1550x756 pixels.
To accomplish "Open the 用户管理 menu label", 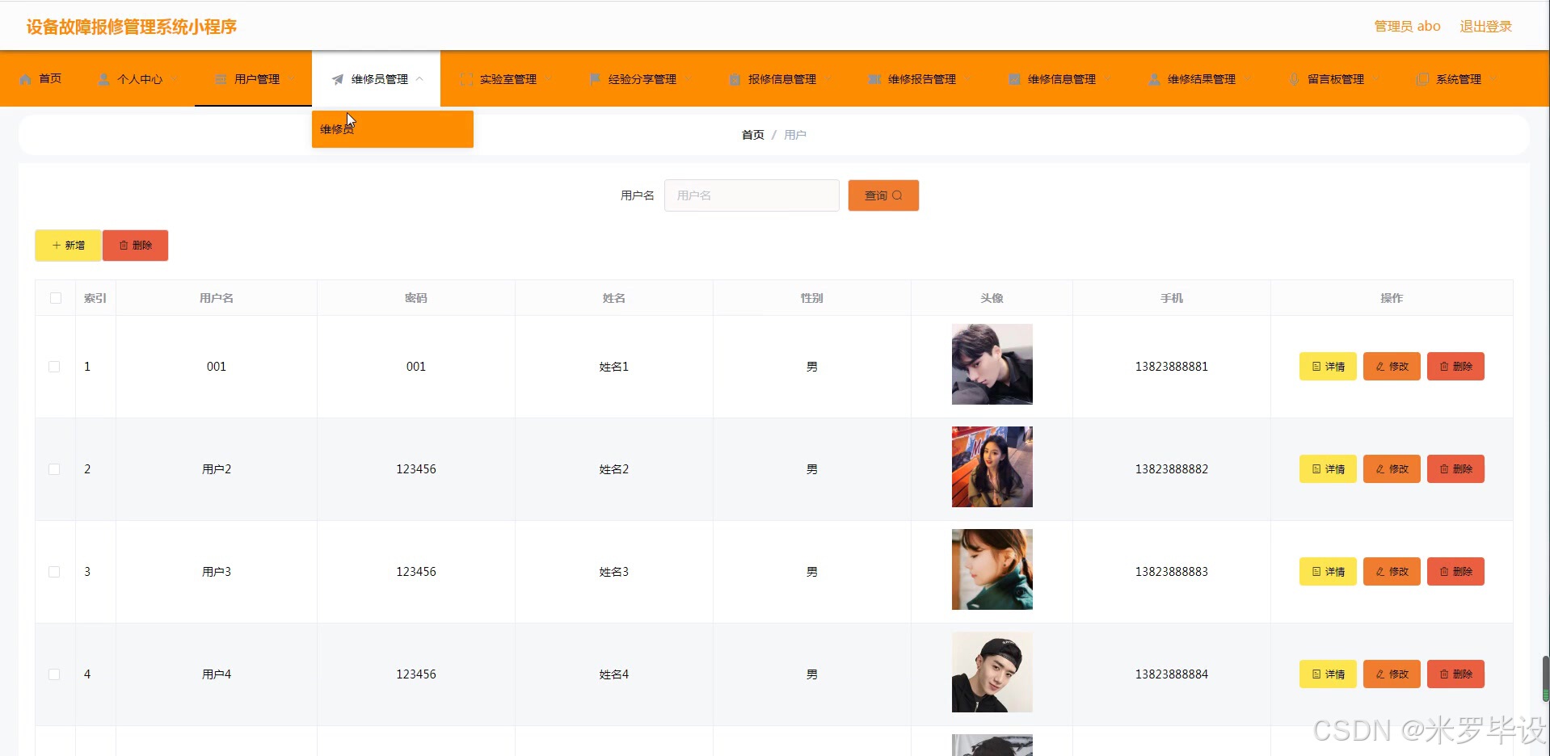I will pyautogui.click(x=257, y=79).
